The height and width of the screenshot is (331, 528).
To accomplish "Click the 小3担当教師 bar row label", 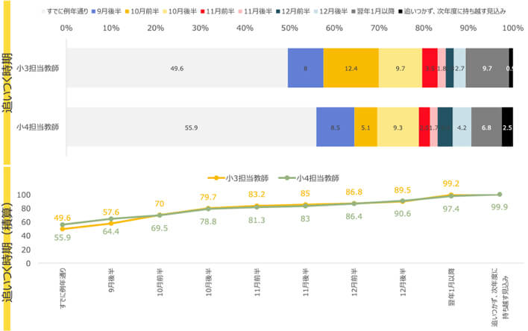I will 39,68.
